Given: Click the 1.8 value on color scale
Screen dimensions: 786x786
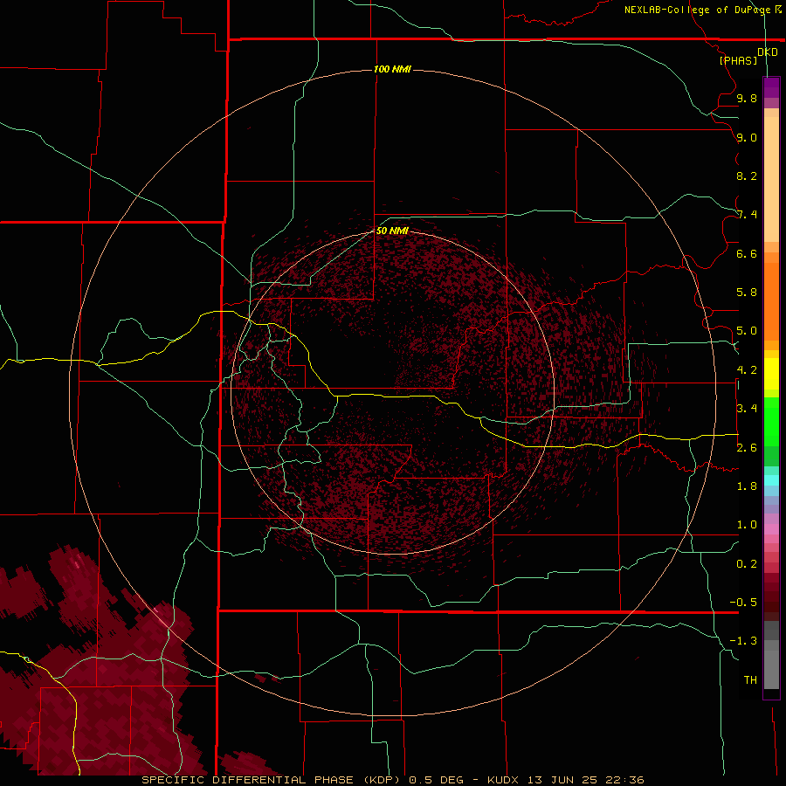Looking at the screenshot, I should (x=747, y=486).
